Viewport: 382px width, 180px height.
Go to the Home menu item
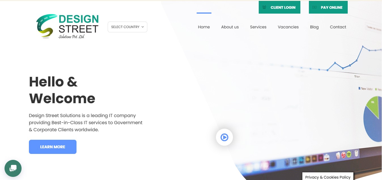[204, 27]
